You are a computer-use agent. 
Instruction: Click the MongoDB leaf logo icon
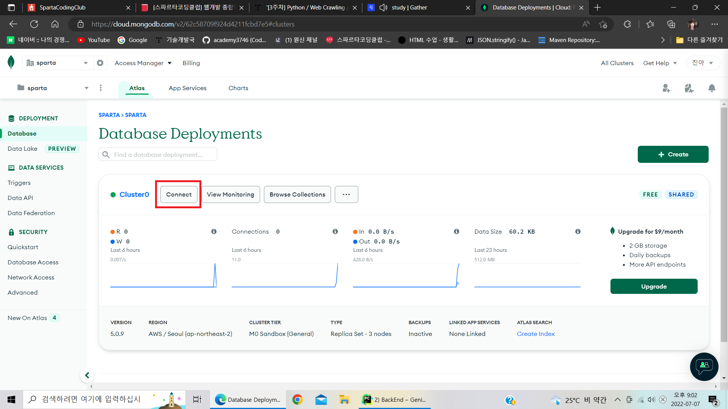pos(11,62)
